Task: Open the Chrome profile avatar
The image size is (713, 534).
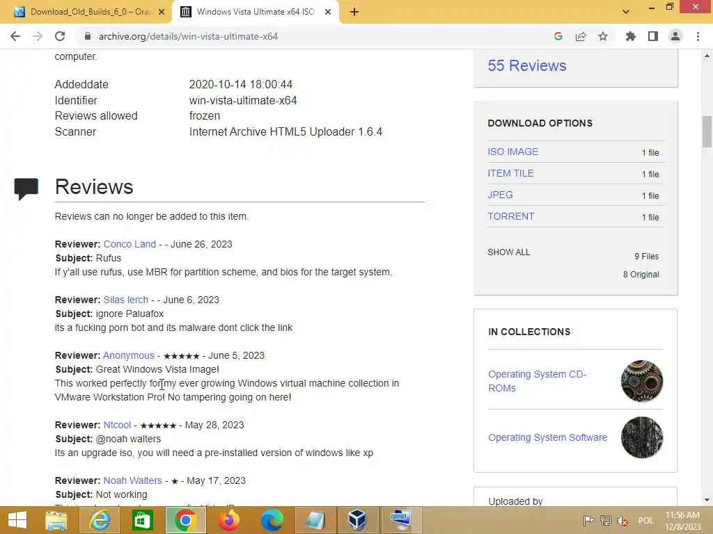Action: pyautogui.click(x=675, y=36)
